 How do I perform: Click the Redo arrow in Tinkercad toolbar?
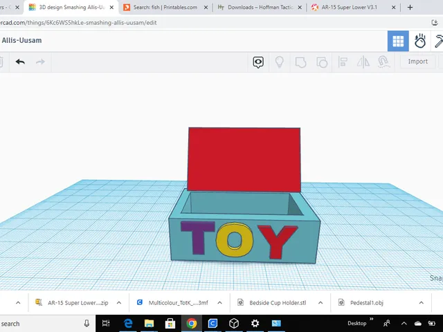40,62
